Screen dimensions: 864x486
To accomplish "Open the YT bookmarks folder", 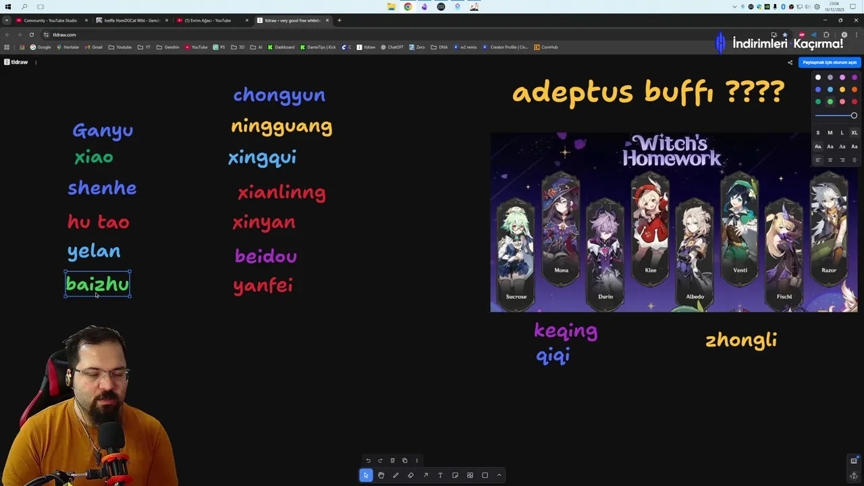I will point(144,47).
